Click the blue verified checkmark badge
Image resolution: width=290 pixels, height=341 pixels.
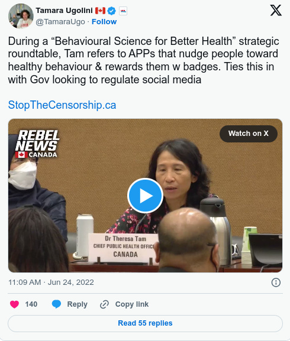pos(112,11)
